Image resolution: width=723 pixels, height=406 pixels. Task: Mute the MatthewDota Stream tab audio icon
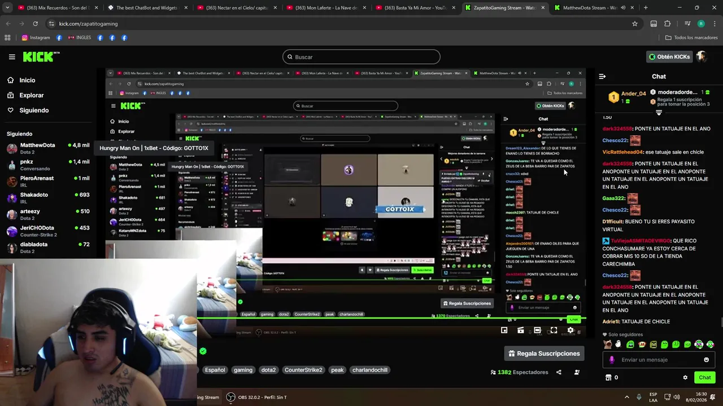(623, 8)
